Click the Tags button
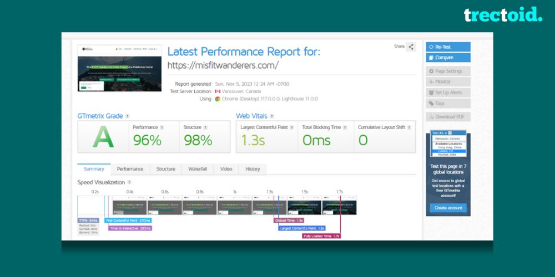This screenshot has width=555, height=277. 448,104
